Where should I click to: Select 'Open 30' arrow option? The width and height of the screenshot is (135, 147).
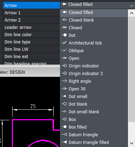point(94,89)
